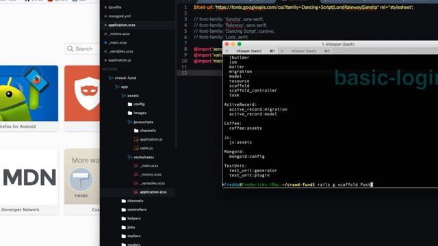Image resolution: width=438 pixels, height=246 pixels.
Task: Select application.scss in stylesheets tree
Action: pos(153,192)
